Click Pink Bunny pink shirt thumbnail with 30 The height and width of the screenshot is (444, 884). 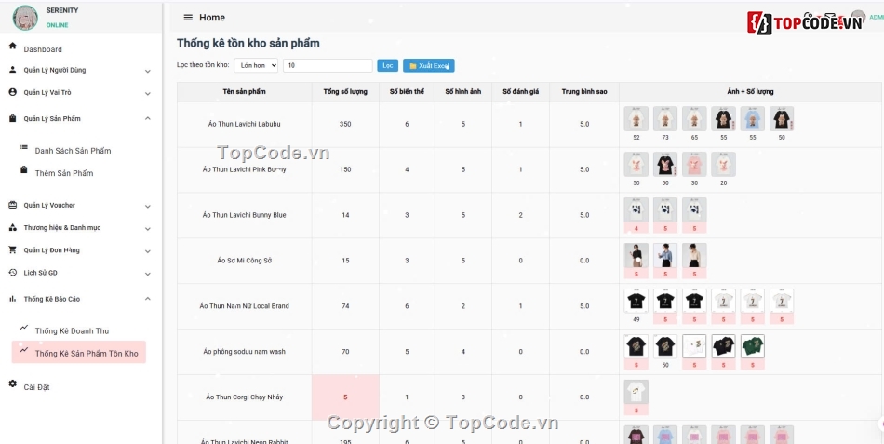tap(694, 165)
